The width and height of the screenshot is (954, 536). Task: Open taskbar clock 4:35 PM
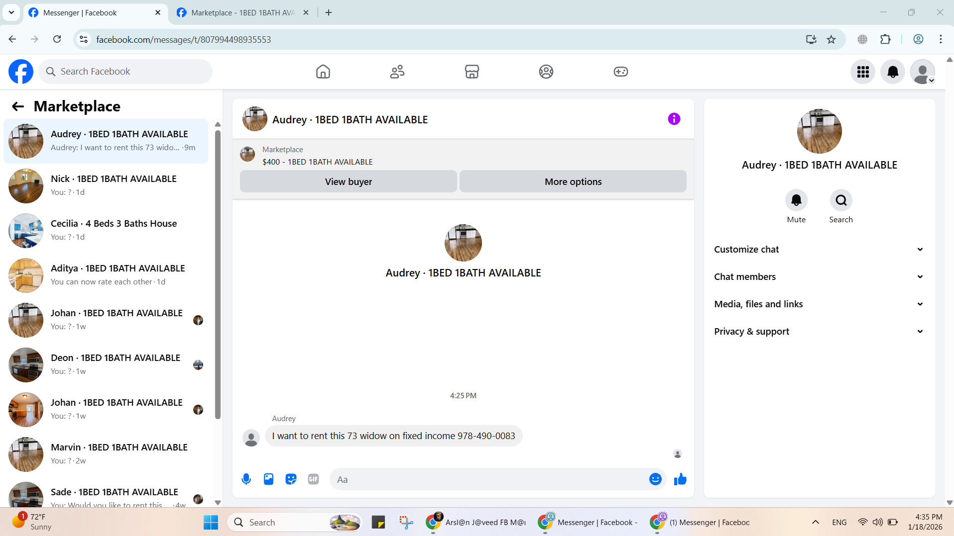925,522
